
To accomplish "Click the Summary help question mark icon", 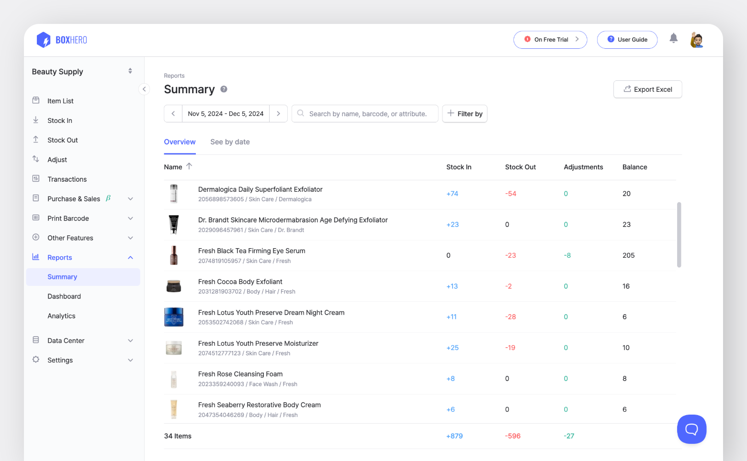I will [x=224, y=89].
